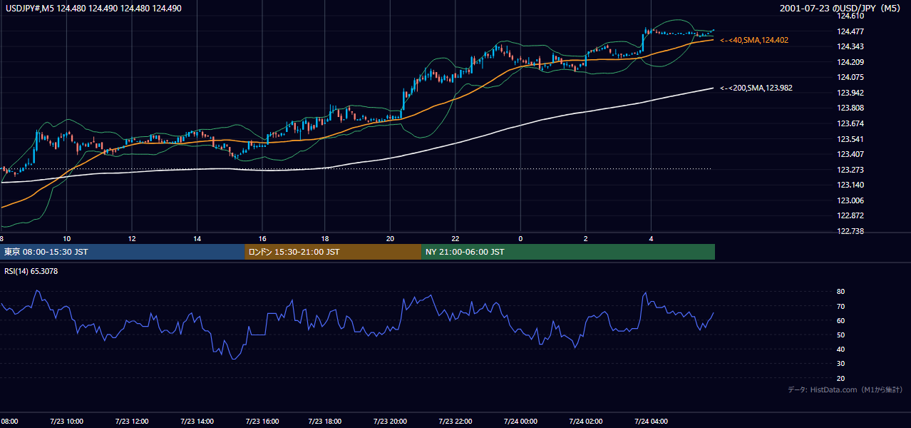Click the 7/23 18:00 time axis label
The width and height of the screenshot is (911, 428).
[x=326, y=422]
